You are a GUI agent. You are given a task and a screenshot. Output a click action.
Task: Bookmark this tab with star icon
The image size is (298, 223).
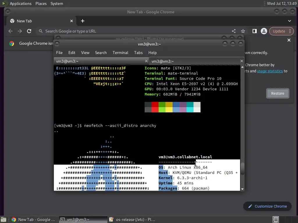click(243, 31)
